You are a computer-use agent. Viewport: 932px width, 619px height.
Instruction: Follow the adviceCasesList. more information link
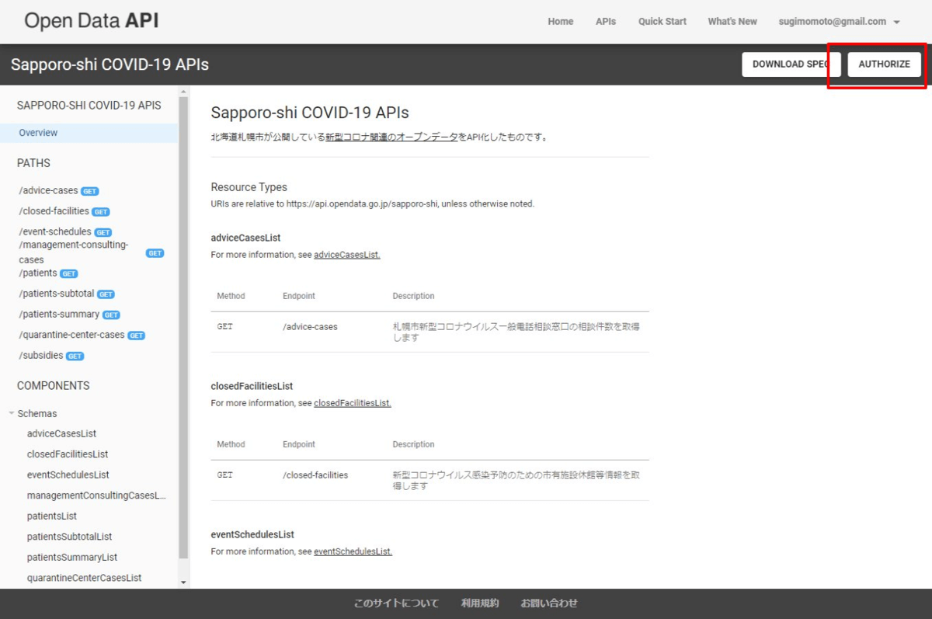pyautogui.click(x=347, y=255)
